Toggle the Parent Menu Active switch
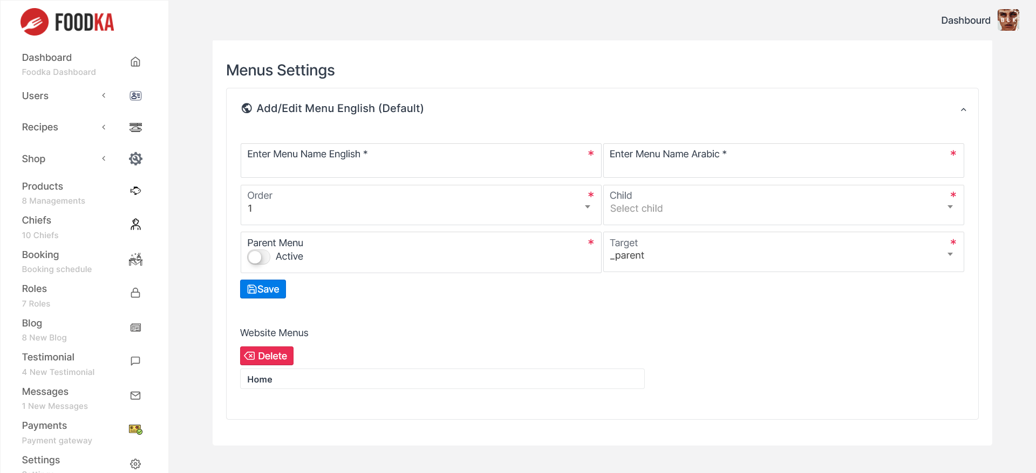The image size is (1036, 473). pyautogui.click(x=258, y=257)
